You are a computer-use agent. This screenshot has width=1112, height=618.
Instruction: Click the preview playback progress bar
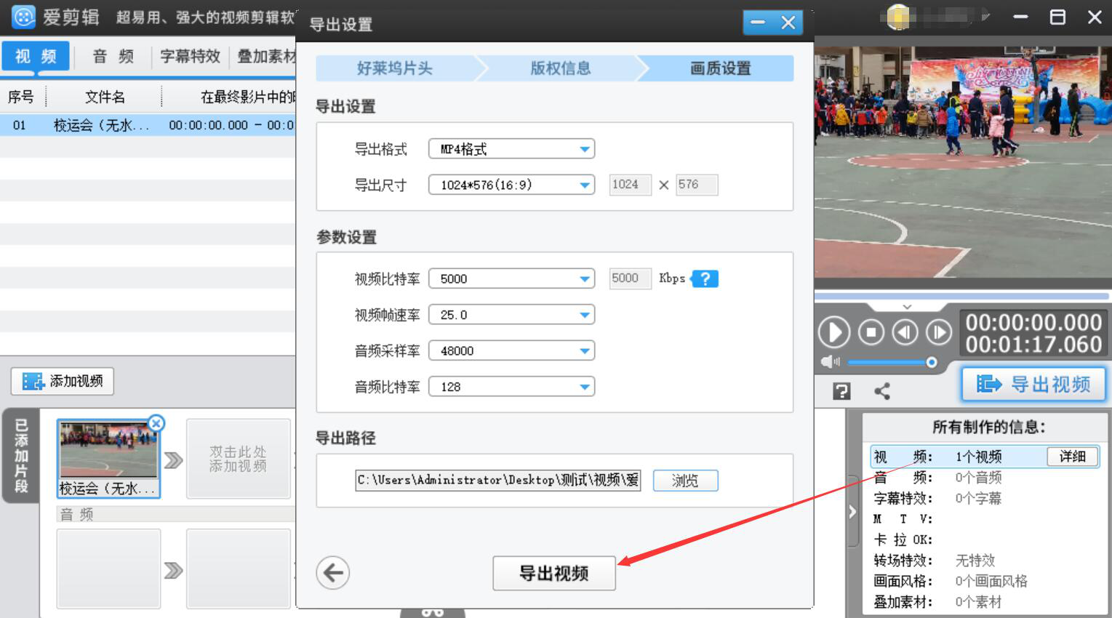962,296
